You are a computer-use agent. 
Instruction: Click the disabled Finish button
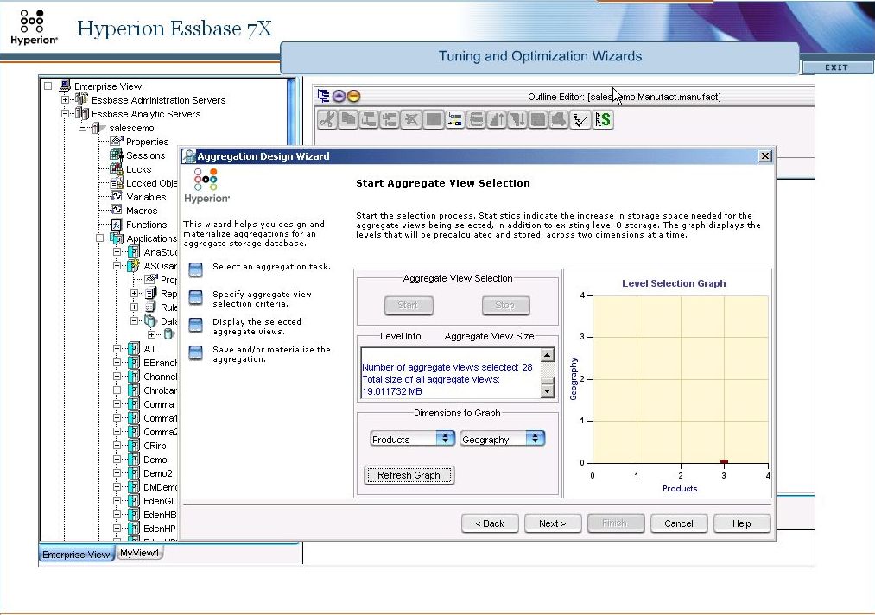(x=615, y=523)
